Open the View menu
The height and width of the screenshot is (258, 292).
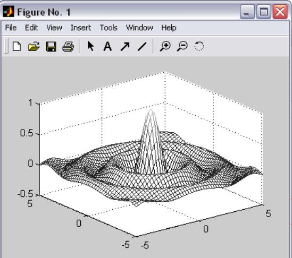tap(54, 28)
